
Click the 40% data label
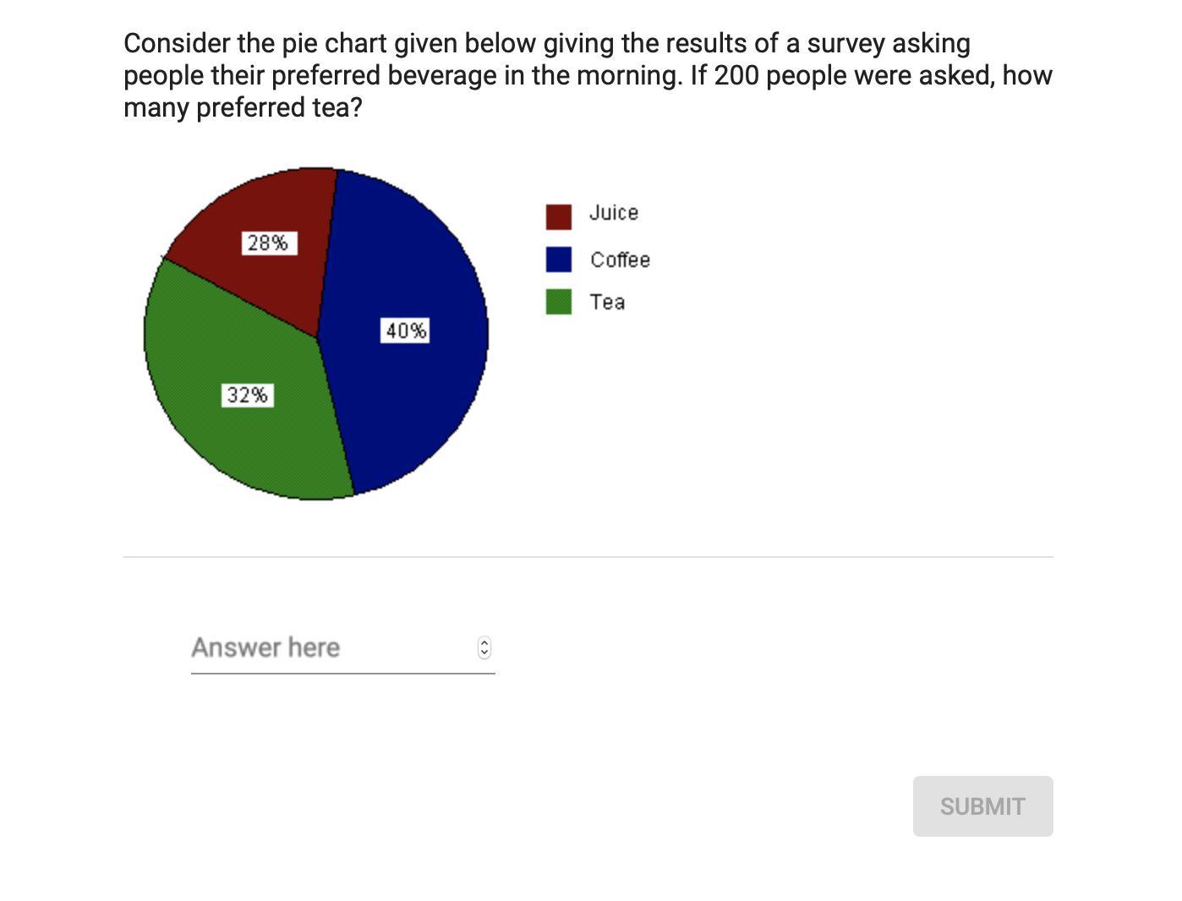coord(406,330)
